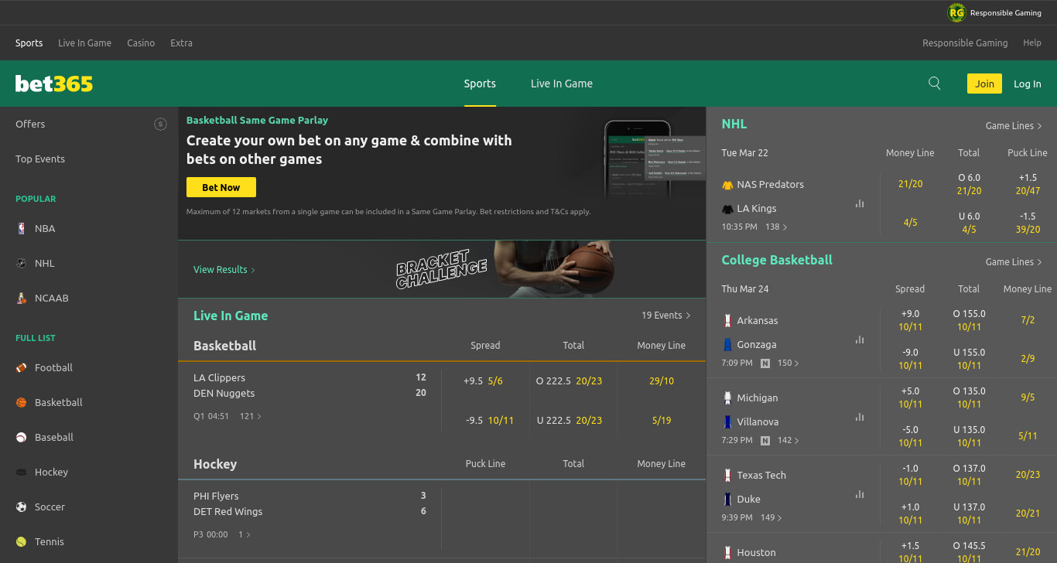Image resolution: width=1057 pixels, height=563 pixels.
Task: Open View Results for Bracket Challenge
Action: 224,269
